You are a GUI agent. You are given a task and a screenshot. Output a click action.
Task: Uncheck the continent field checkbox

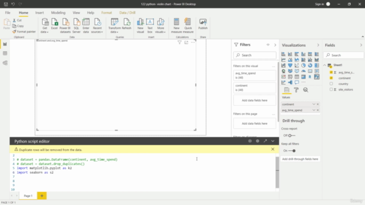pyautogui.click(x=331, y=78)
